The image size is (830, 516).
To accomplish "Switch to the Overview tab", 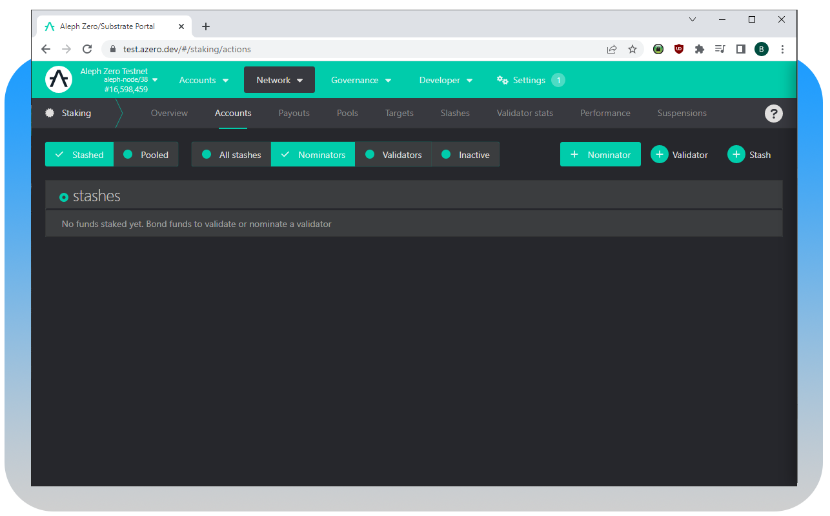I will tap(169, 113).
